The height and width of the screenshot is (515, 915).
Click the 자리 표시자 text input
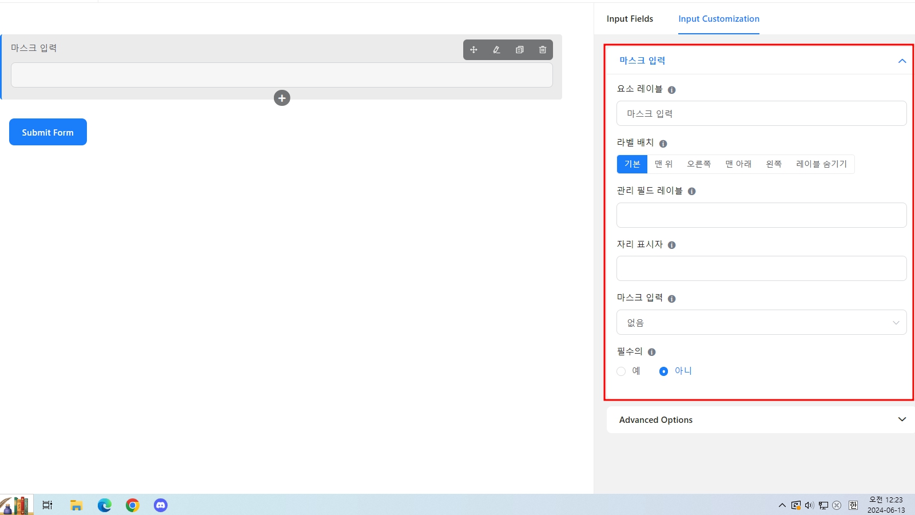point(762,268)
